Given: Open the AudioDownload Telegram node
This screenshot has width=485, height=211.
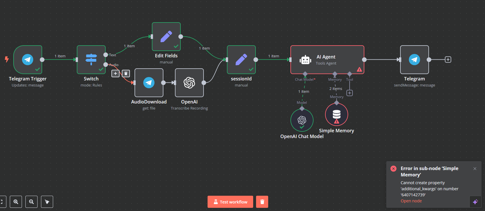Looking at the screenshot, I should click(149, 83).
